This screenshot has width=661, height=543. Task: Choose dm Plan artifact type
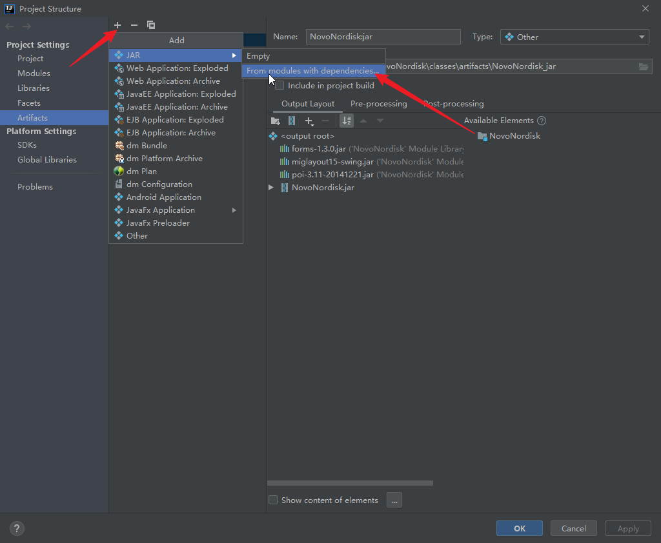(176, 172)
